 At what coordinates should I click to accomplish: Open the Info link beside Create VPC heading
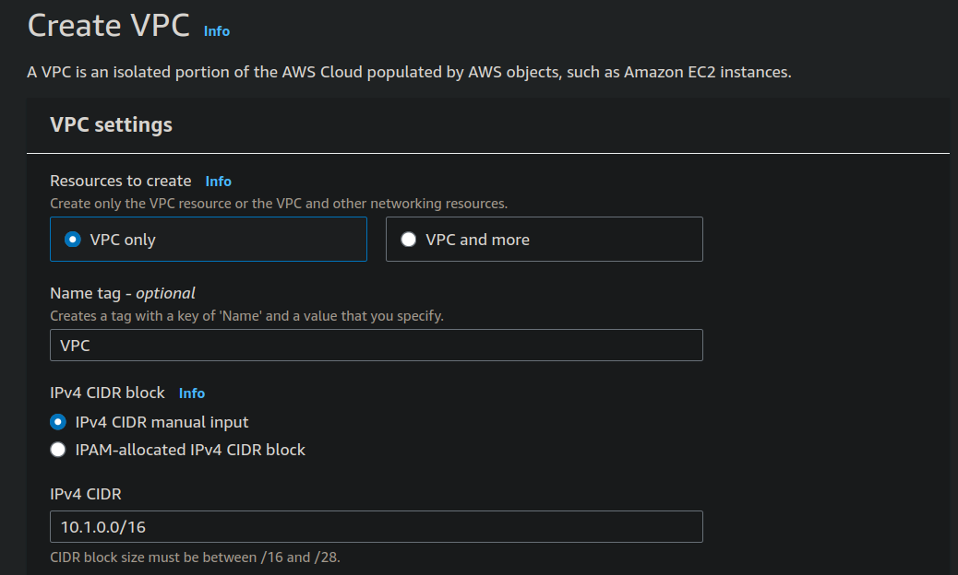[x=216, y=31]
